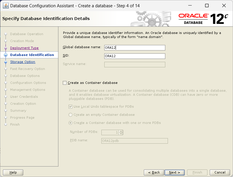Open the Storage Option step link
Viewport: 233px width, 177px height.
pos(23,62)
